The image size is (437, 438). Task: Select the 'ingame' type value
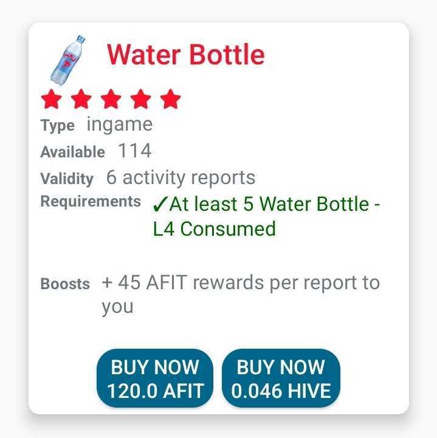point(120,125)
